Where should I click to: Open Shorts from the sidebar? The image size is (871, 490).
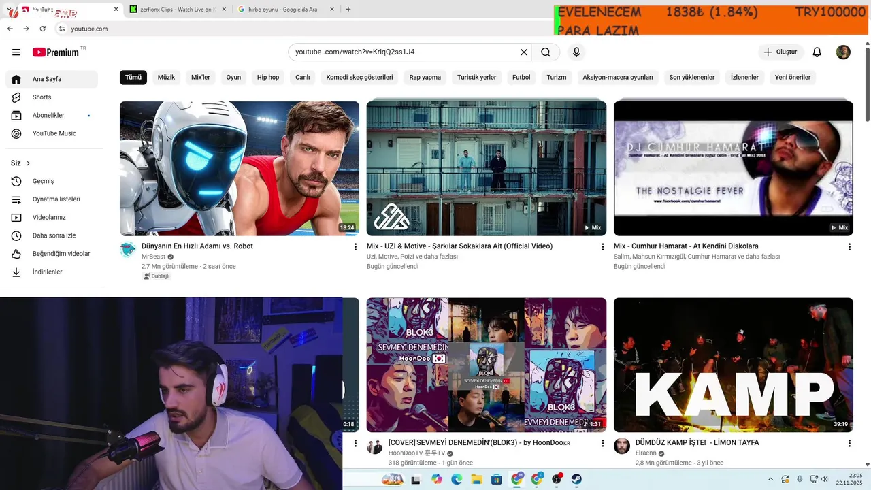pos(52,97)
